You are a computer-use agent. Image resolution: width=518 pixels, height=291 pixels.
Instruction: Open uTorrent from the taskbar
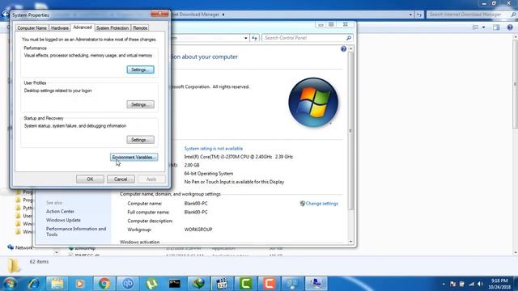point(151,284)
